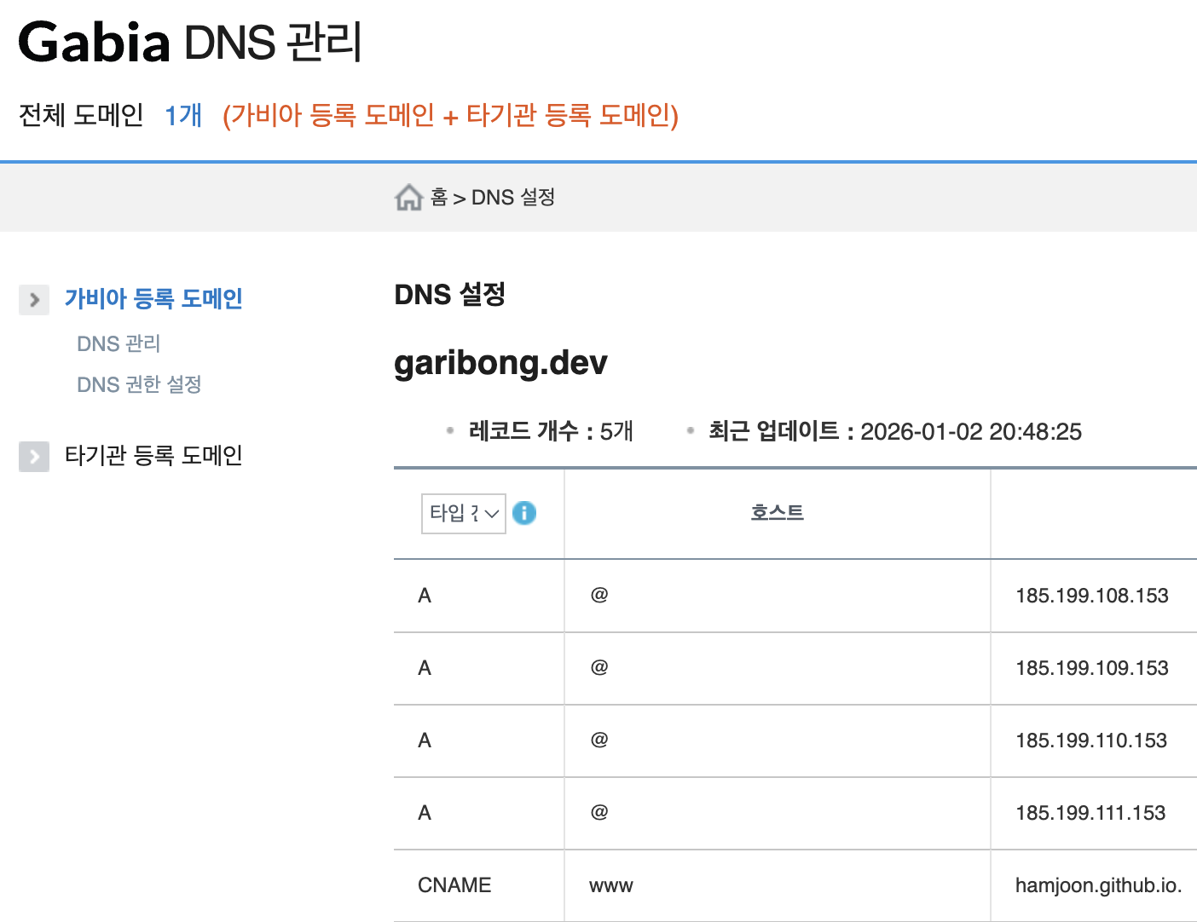
Task: Click the @ host for 185.199.109.153
Action: [599, 667]
